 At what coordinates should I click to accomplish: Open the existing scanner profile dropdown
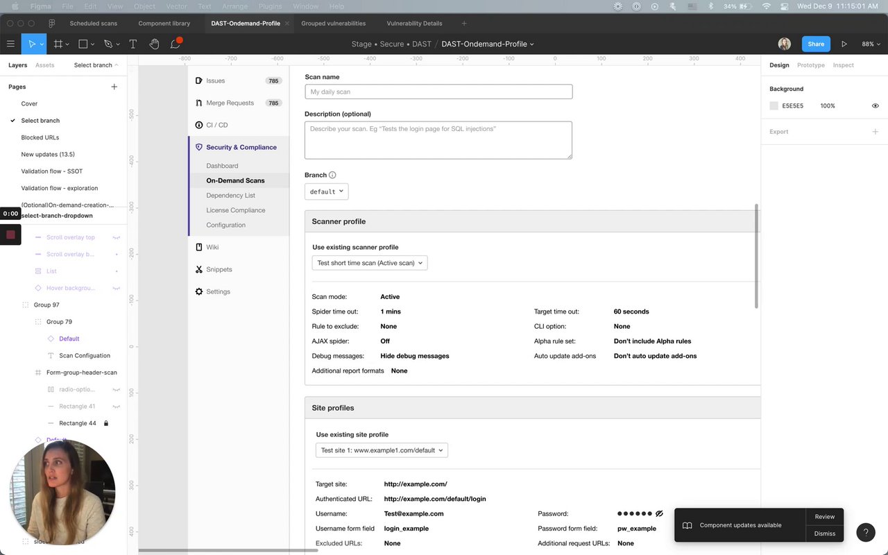click(x=370, y=263)
